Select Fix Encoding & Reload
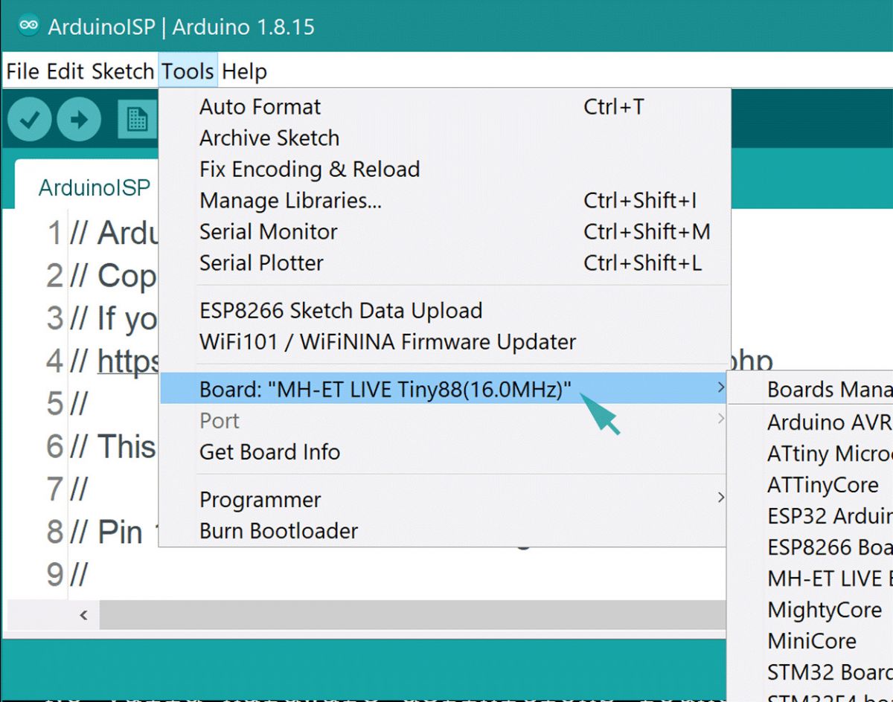Image resolution: width=893 pixels, height=702 pixels. click(309, 169)
